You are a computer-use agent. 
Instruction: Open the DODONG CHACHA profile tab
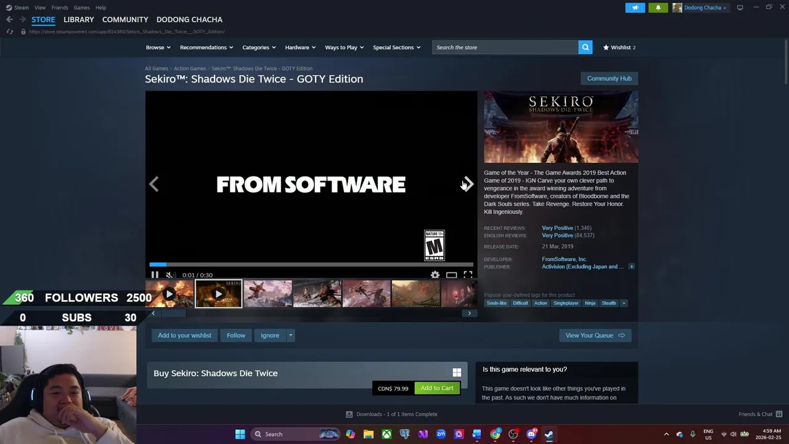[x=189, y=20]
